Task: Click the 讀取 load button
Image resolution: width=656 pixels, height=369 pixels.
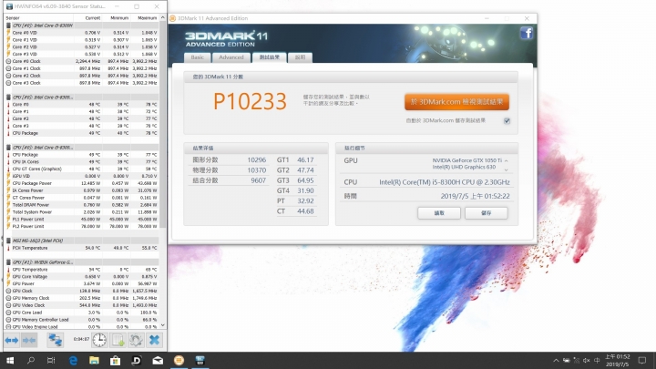Action: [439, 213]
